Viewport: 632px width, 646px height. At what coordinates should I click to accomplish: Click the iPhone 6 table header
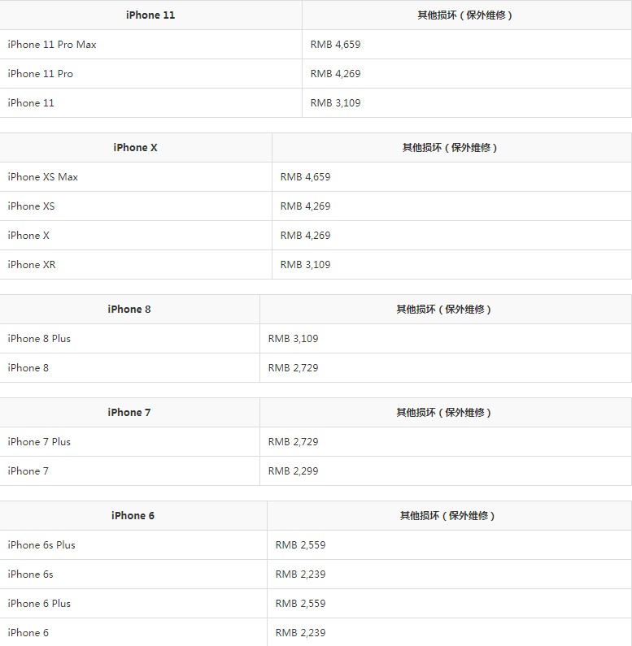pyautogui.click(x=133, y=515)
